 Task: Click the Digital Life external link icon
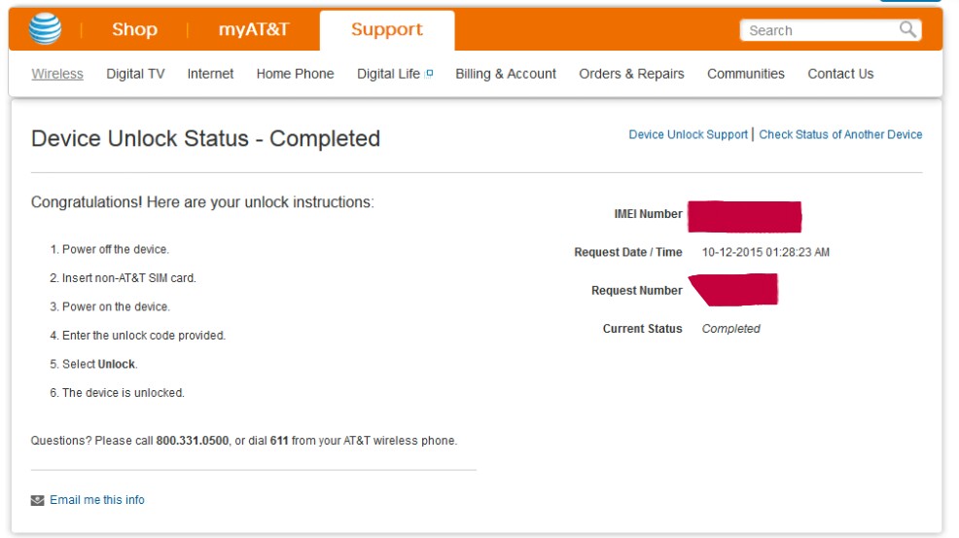pyautogui.click(x=429, y=73)
